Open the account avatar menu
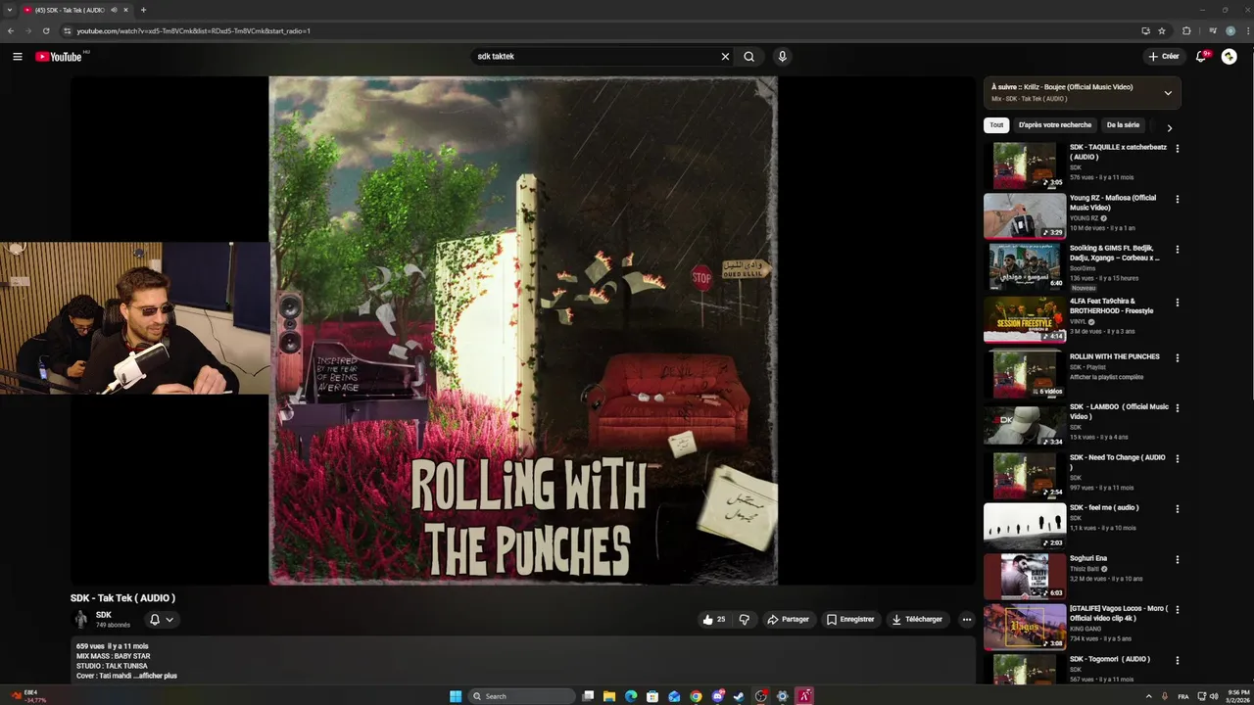The image size is (1254, 705). pyautogui.click(x=1229, y=57)
